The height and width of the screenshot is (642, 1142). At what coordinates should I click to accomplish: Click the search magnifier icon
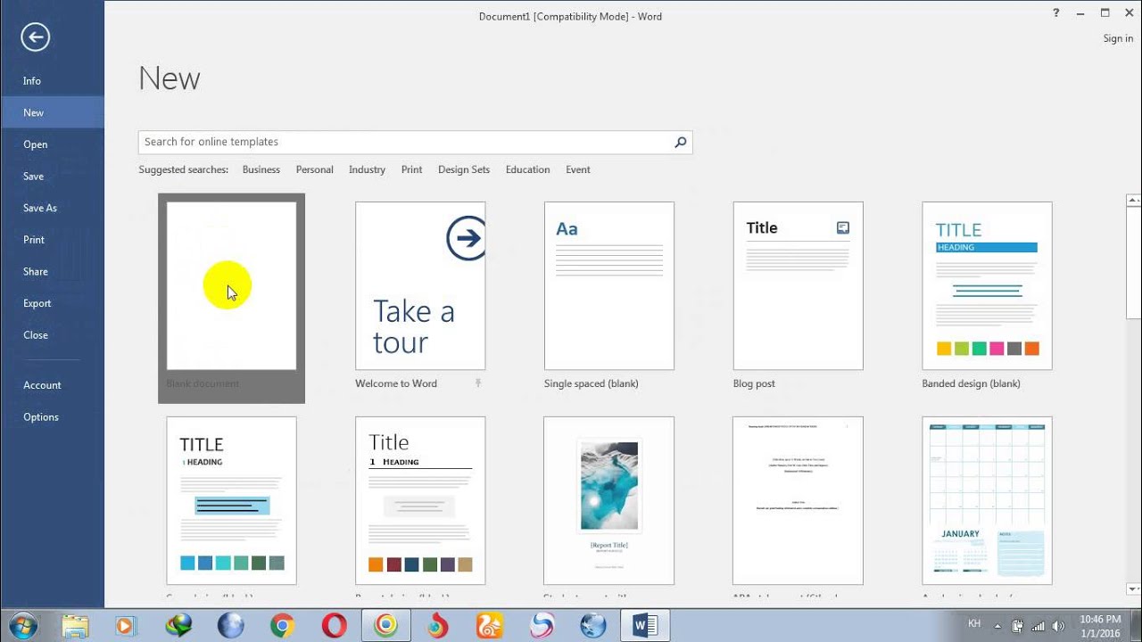tap(681, 142)
